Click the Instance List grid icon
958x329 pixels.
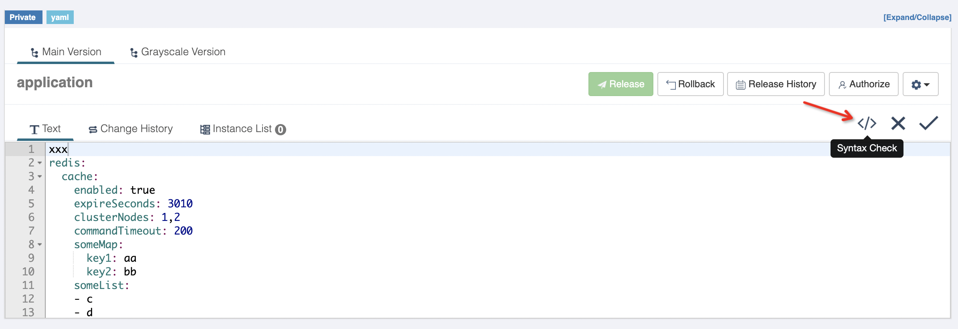pyautogui.click(x=204, y=128)
